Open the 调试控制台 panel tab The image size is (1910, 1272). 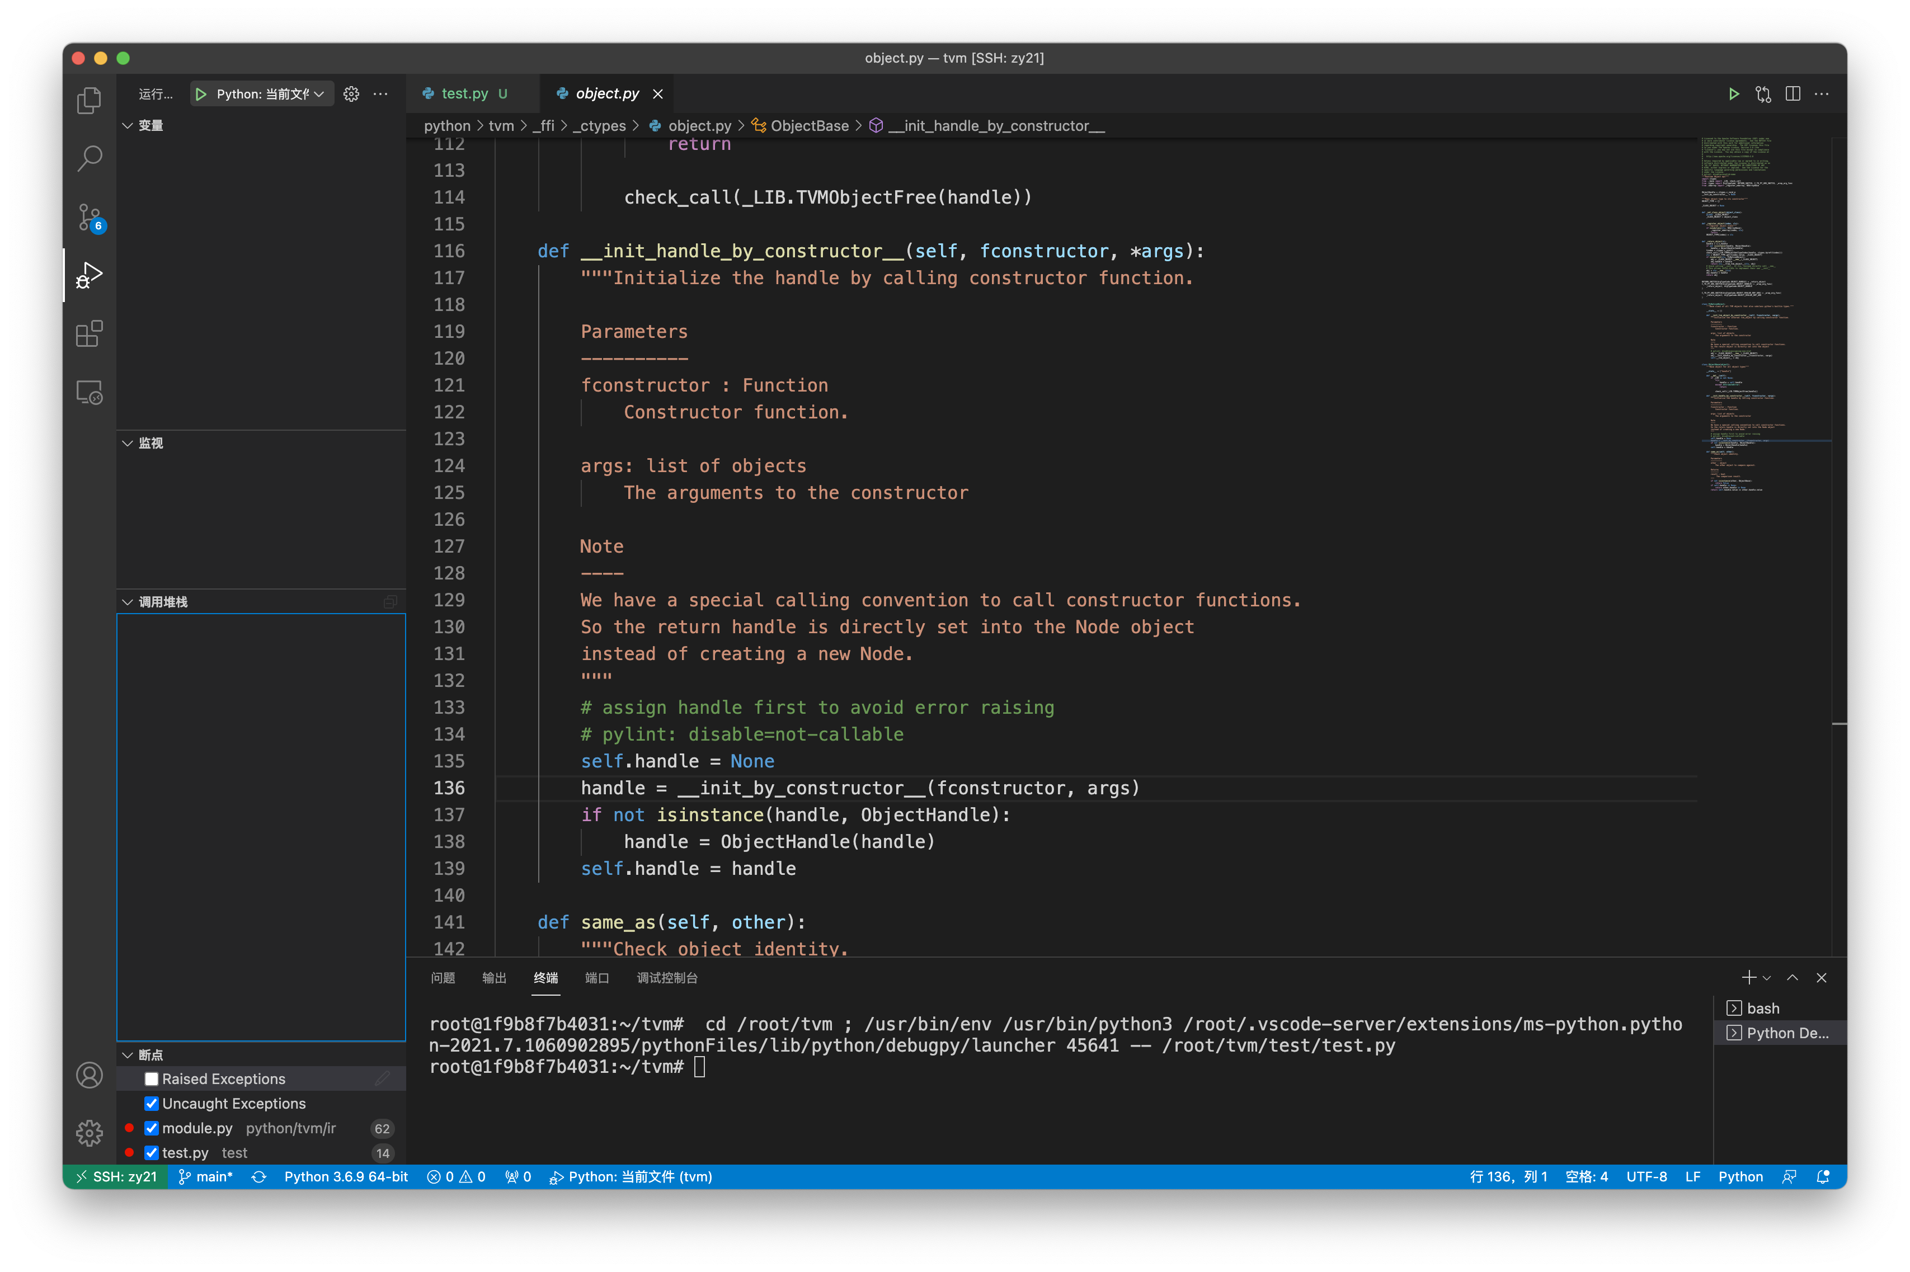click(x=668, y=978)
